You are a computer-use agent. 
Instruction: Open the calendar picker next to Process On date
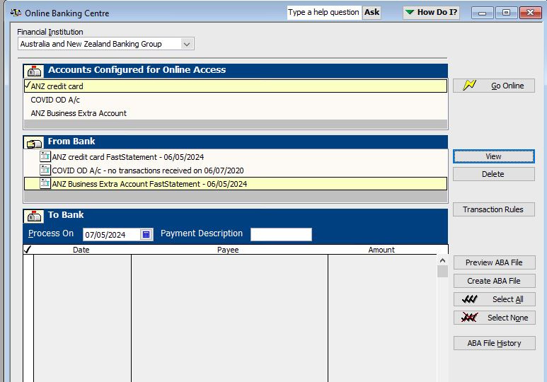tap(146, 234)
